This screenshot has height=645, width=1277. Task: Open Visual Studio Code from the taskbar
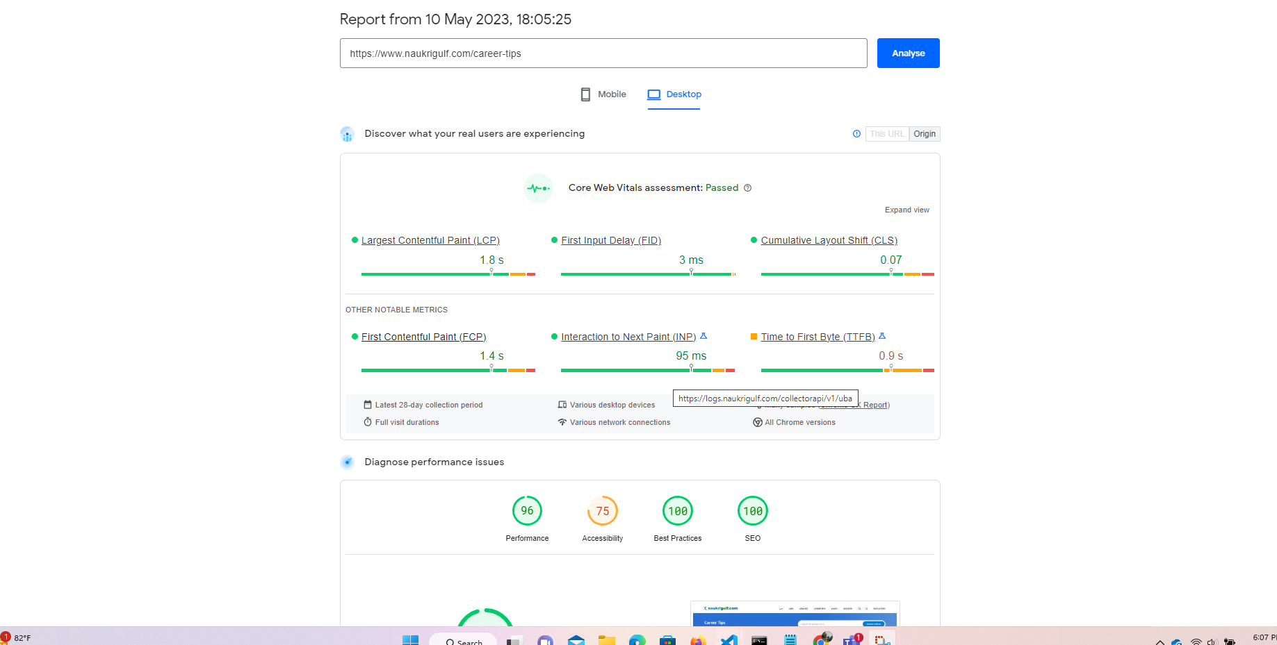[729, 639]
